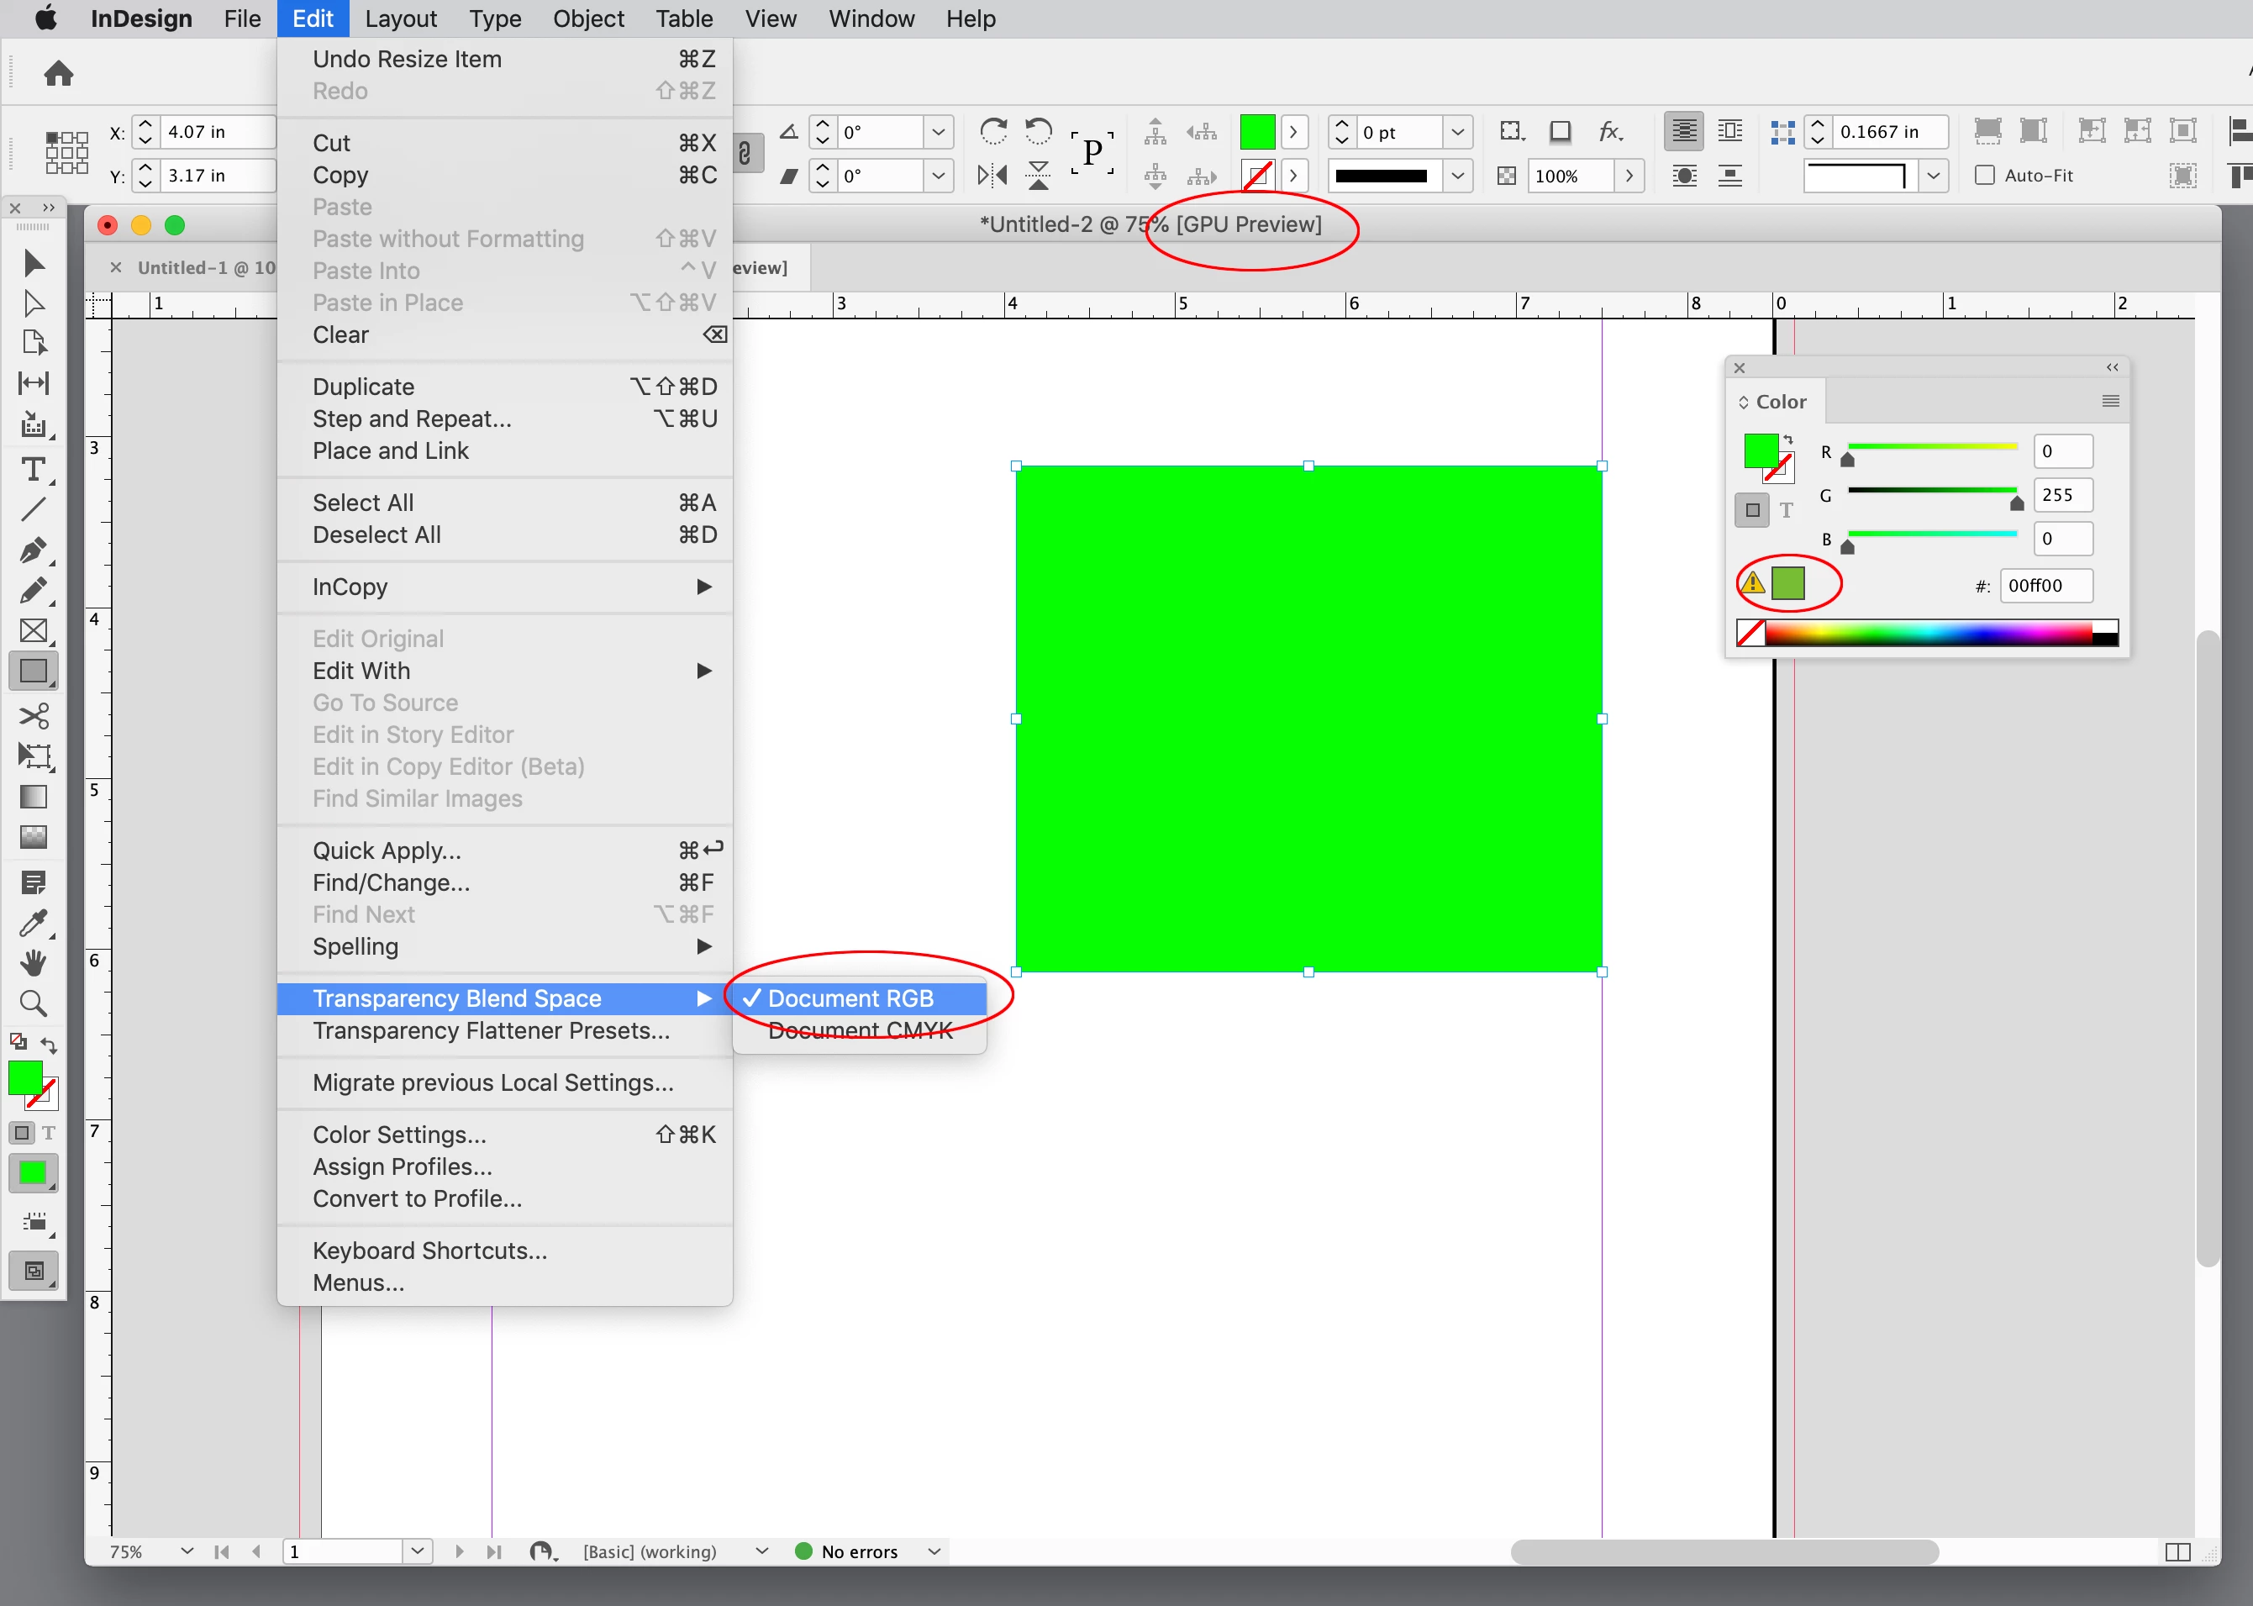Viewport: 2253px width, 1606px height.
Task: Choose Color Settings from Edit menu
Action: [399, 1135]
